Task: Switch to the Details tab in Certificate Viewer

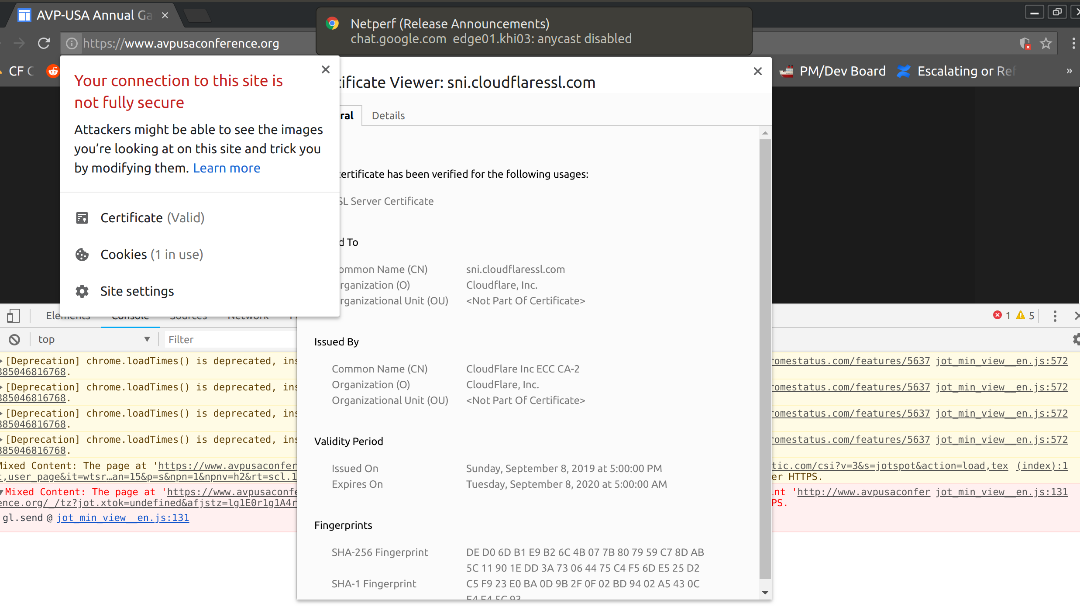Action: pos(388,116)
